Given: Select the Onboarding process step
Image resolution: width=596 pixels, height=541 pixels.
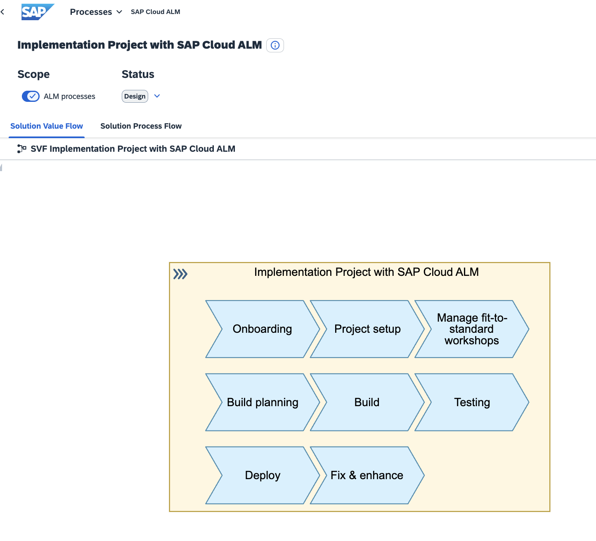Looking at the screenshot, I should pos(262,329).
